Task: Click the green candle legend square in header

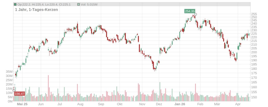Action: pyautogui.click(x=15, y=4)
